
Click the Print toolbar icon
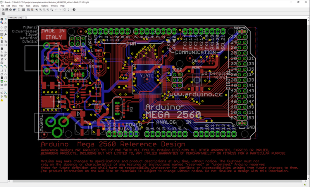click(x=10, y=9)
